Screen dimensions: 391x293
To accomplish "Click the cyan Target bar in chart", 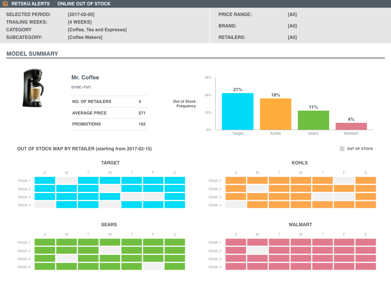I will pyautogui.click(x=238, y=111).
